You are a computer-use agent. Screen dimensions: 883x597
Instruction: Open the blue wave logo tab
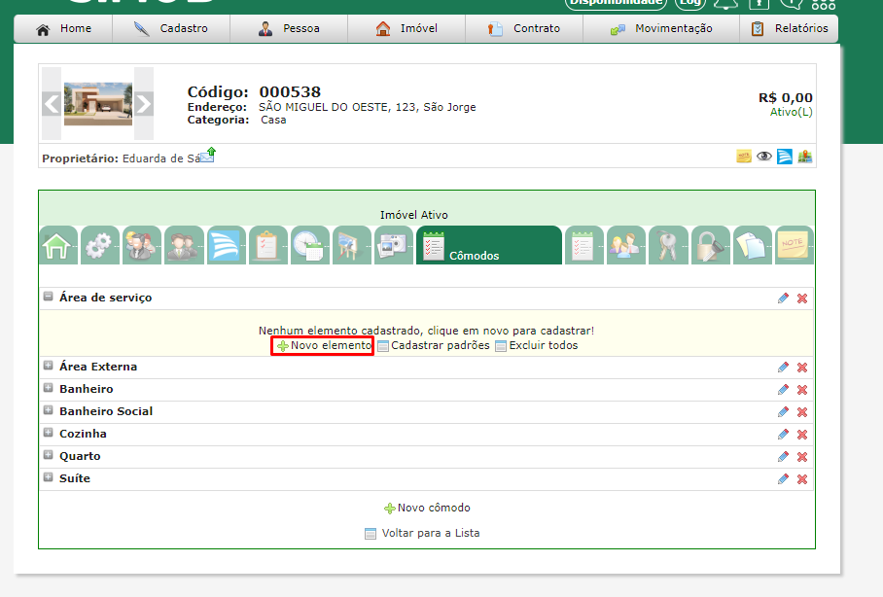[x=227, y=245]
